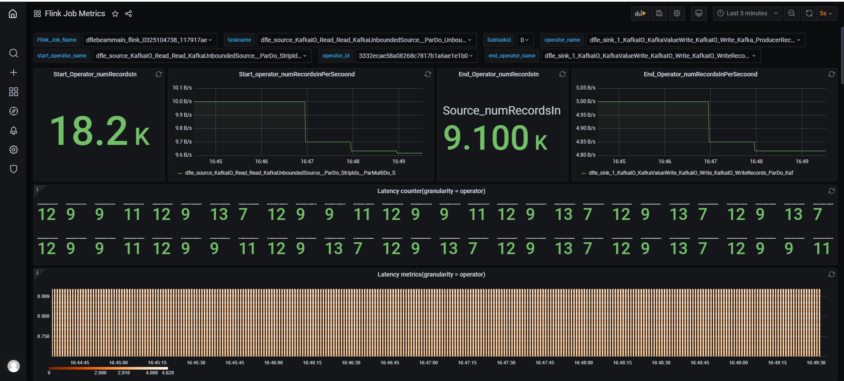The height and width of the screenshot is (381, 844).
Task: Click the page vertical scrollbar
Action: tap(842, 55)
